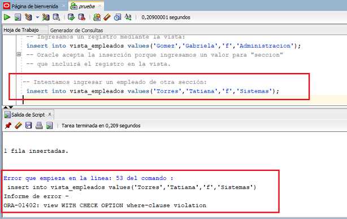
Task: Select the Salida de Script tab
Action: tap(28, 115)
